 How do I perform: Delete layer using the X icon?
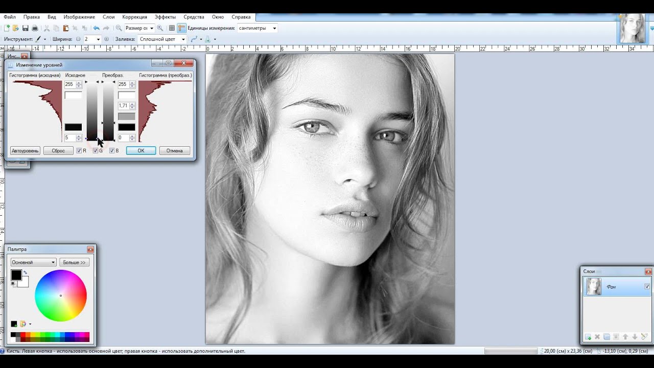(x=597, y=337)
